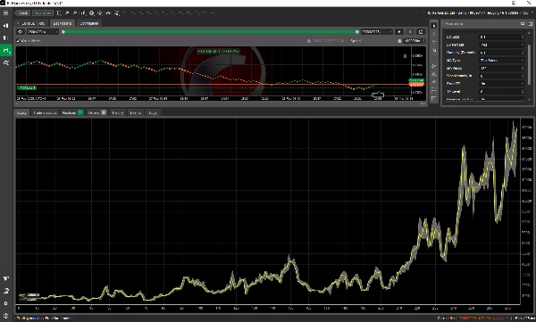Viewport: 536px width, 322px height.
Task: Open the end date dropdown
Action: (x=377, y=32)
